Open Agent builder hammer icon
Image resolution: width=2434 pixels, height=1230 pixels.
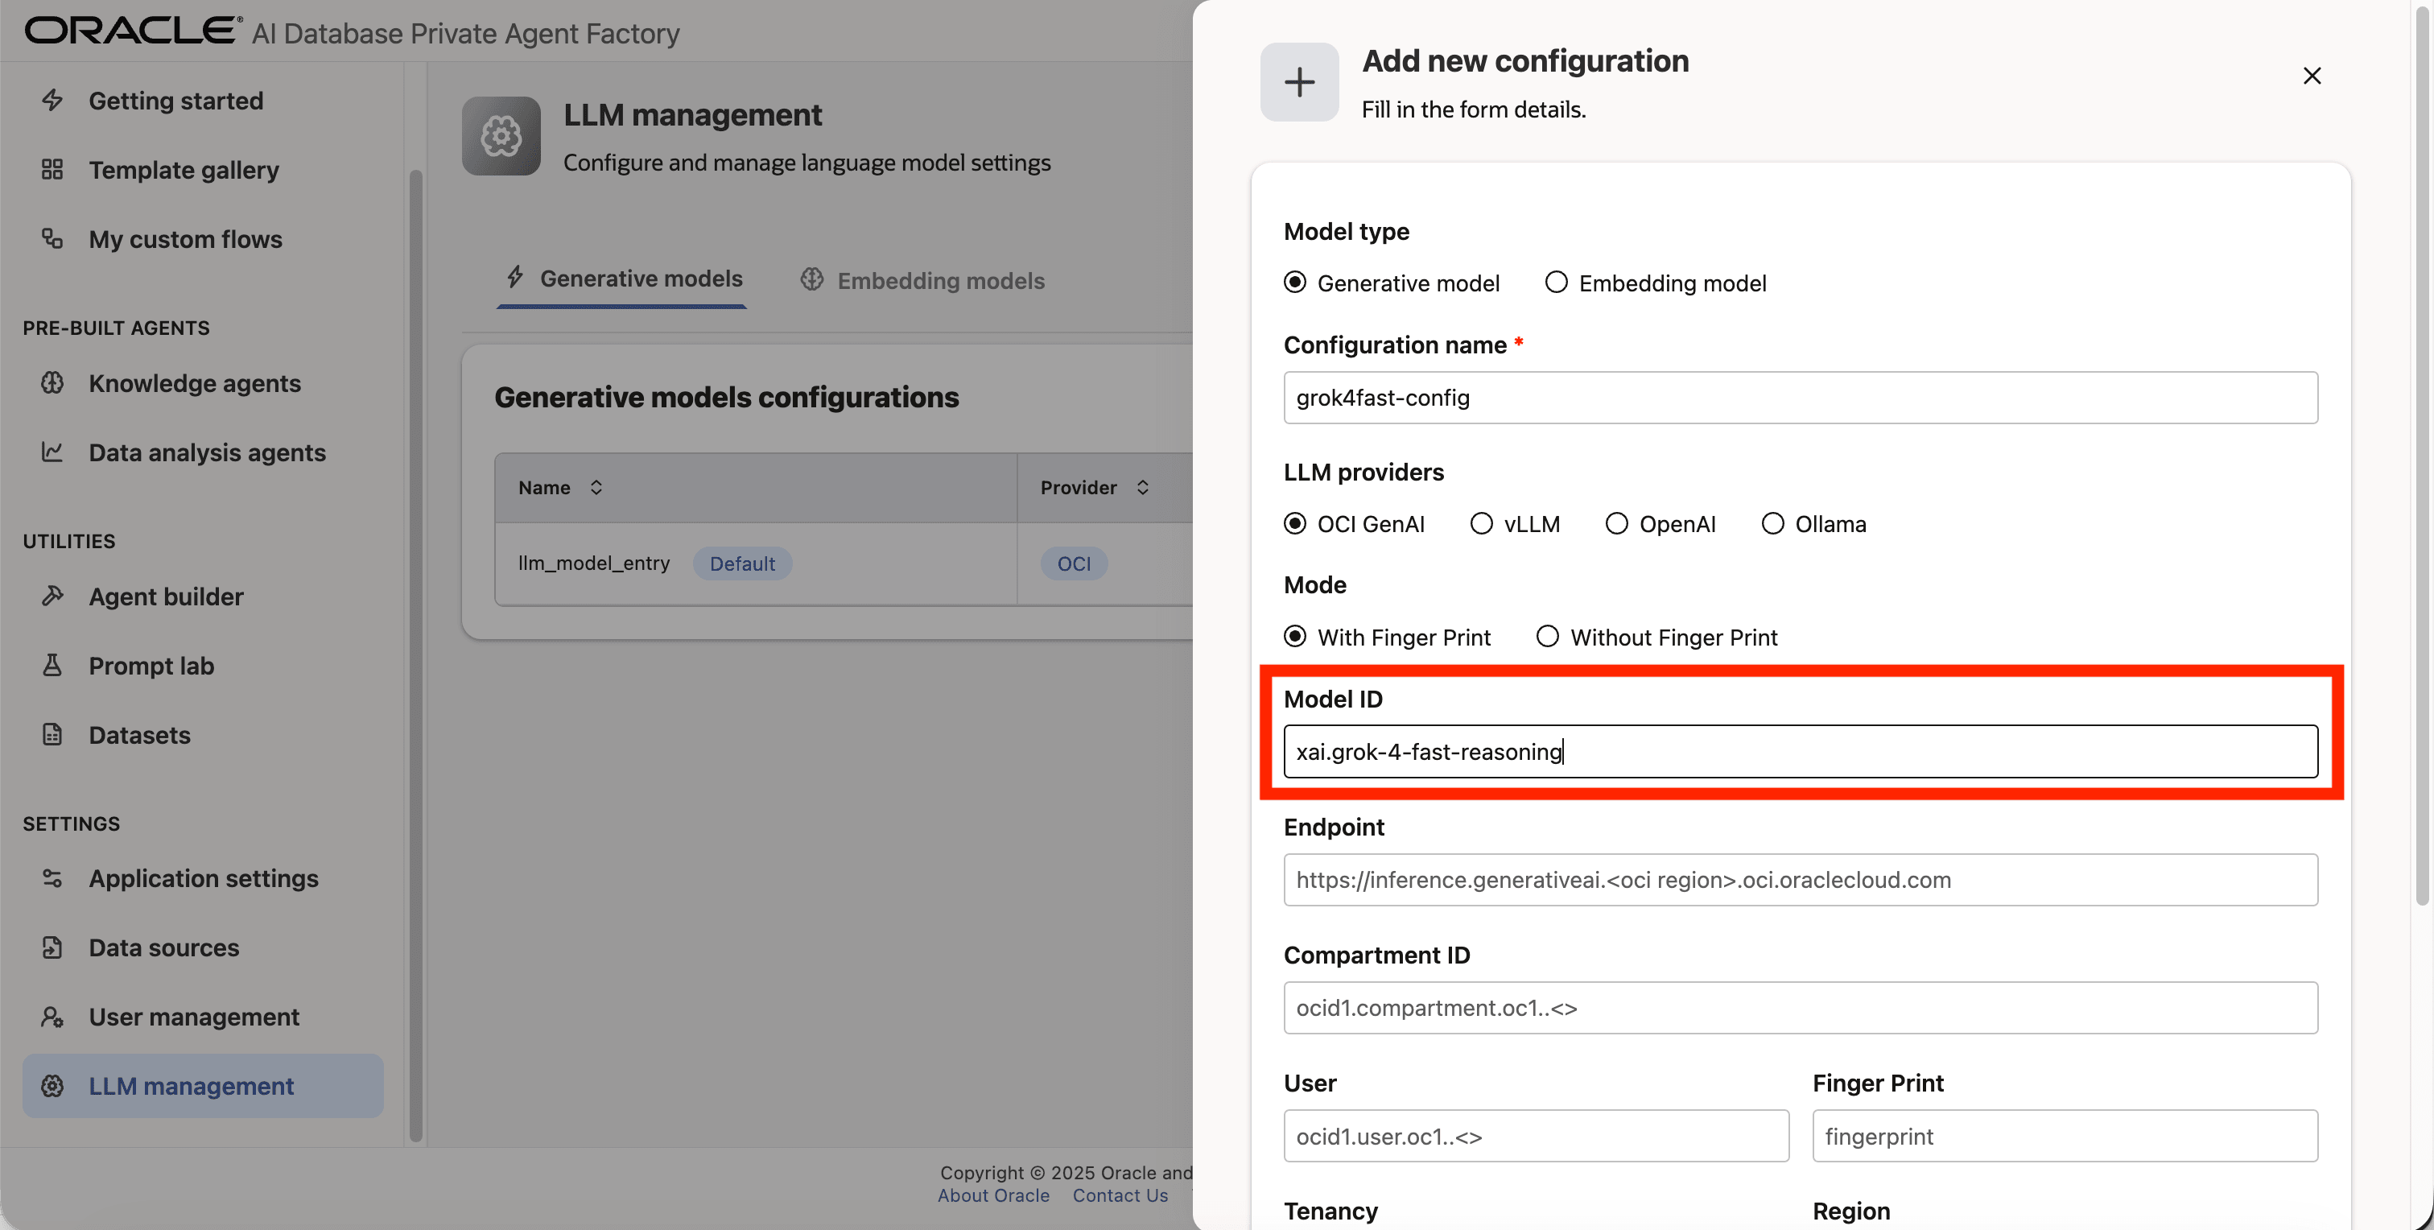[x=52, y=596]
